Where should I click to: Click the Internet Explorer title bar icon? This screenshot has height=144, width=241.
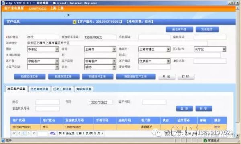(3, 3)
